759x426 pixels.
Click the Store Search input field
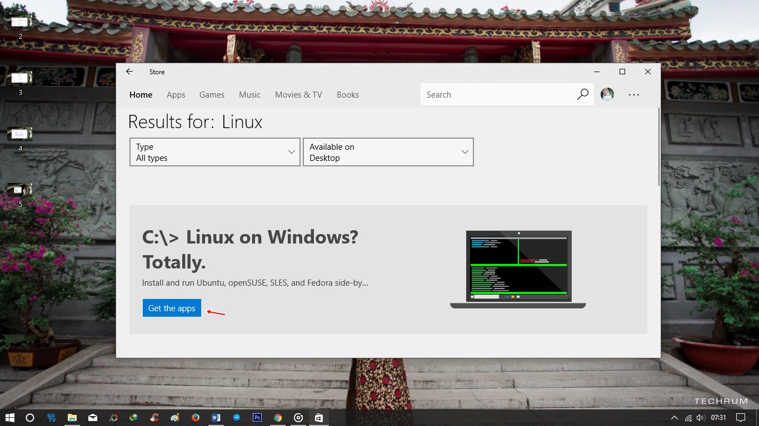[498, 95]
